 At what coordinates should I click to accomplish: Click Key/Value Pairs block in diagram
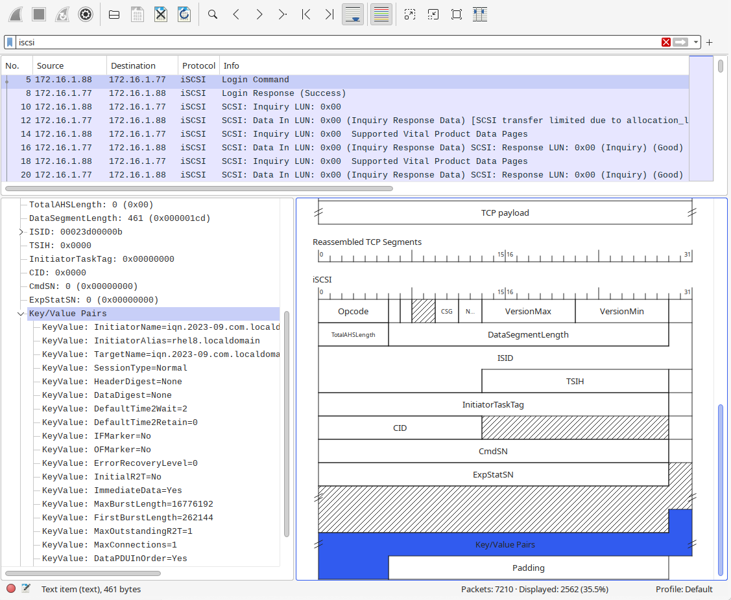pyautogui.click(x=505, y=544)
